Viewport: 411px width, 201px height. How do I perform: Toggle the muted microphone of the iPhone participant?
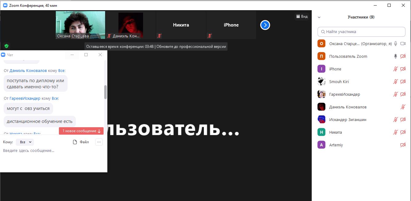396,69
